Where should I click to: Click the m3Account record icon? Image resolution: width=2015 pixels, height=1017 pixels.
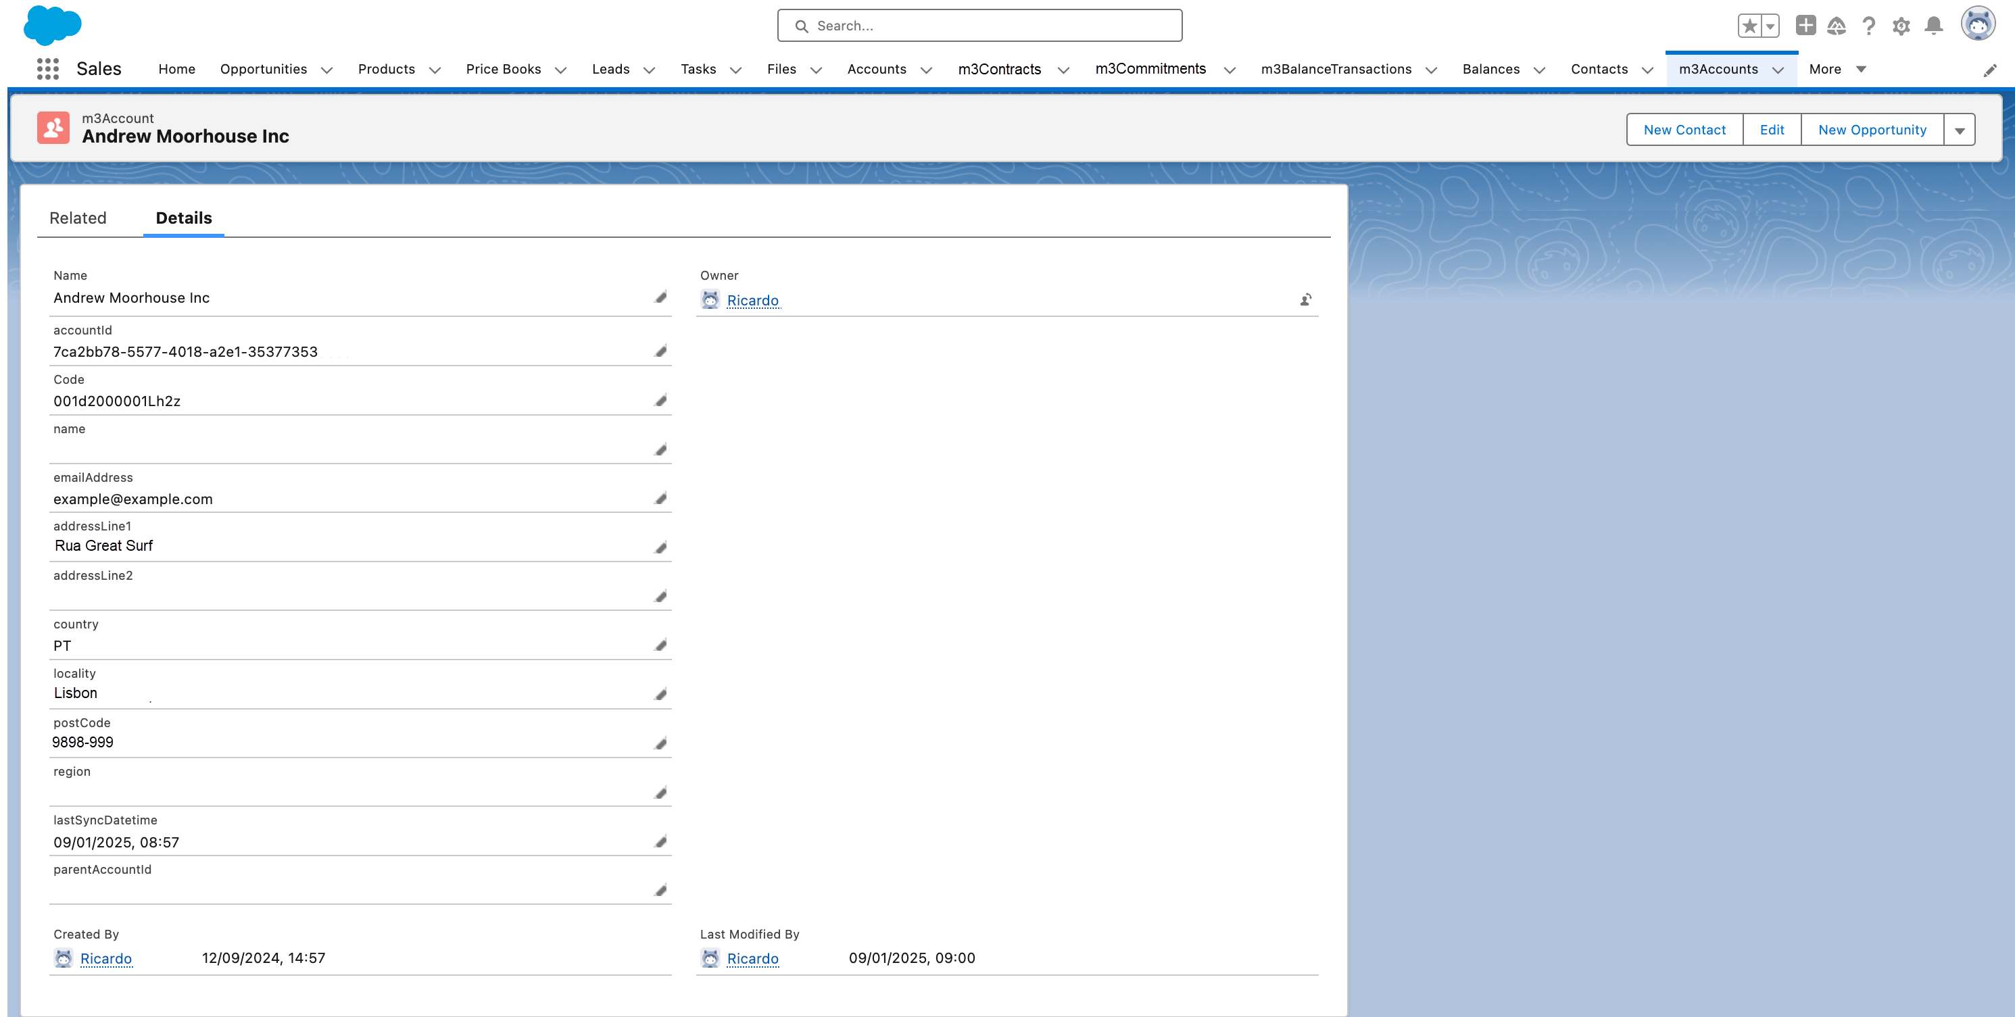pyautogui.click(x=53, y=128)
